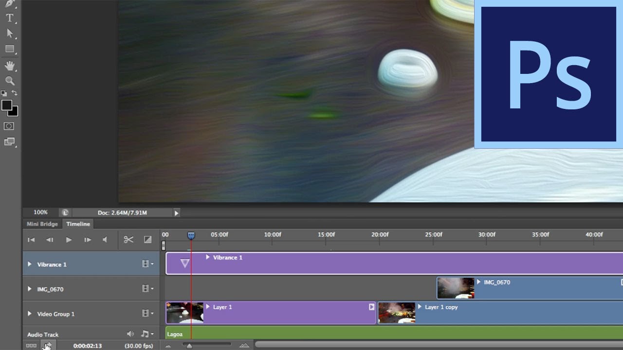The width and height of the screenshot is (623, 350).
Task: Zoom out the timeline with small mountains
Action: pyautogui.click(x=168, y=346)
